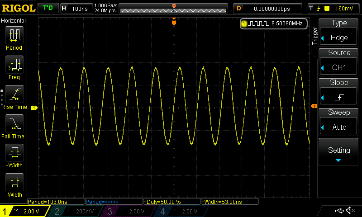This screenshot has width=362, height=217.
Task: Click the yellow channel 1 ground marker
Action: click(34, 108)
